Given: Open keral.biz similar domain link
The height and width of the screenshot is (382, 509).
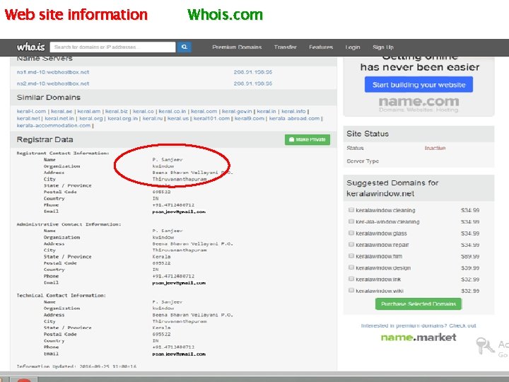Looking at the screenshot, I should click(116, 112).
